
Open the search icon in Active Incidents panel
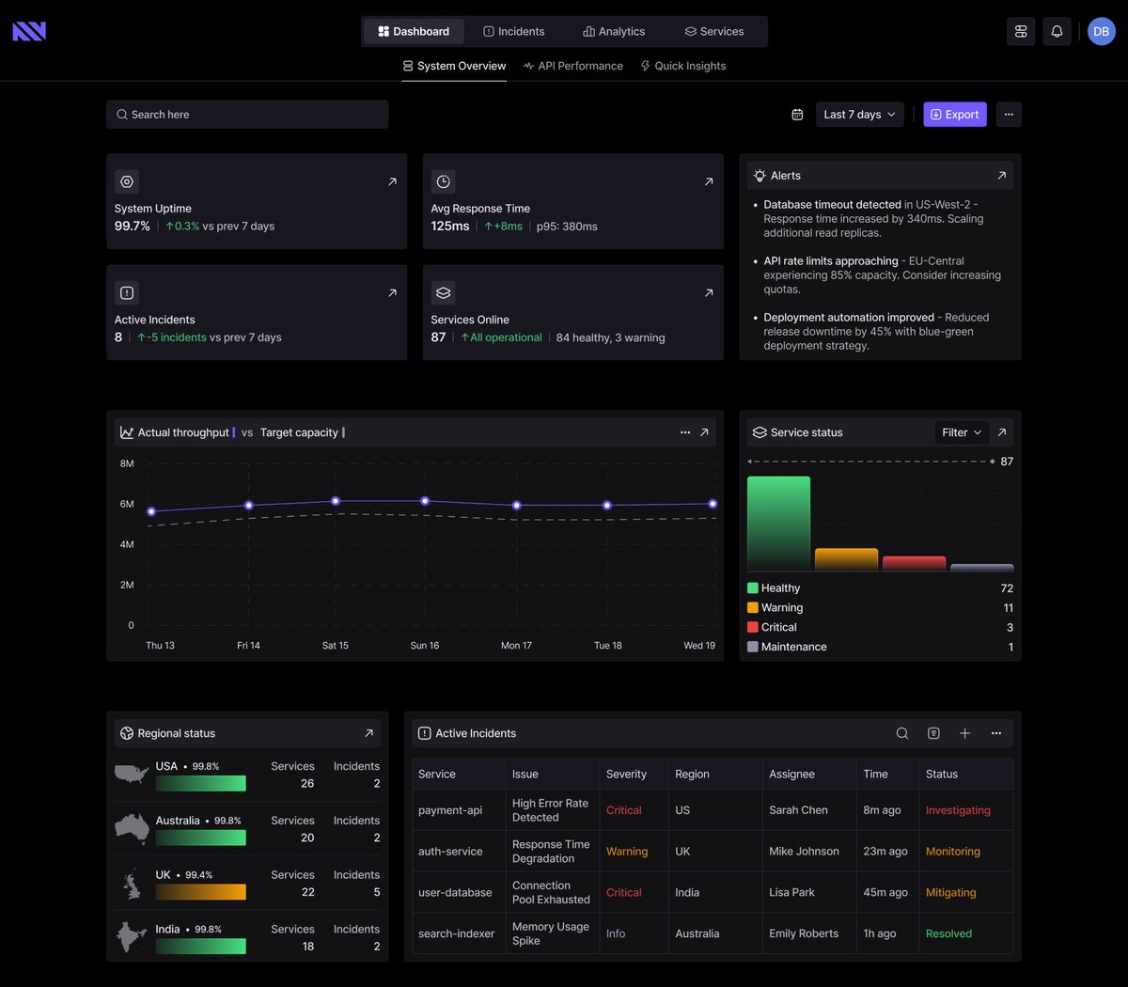click(x=901, y=732)
